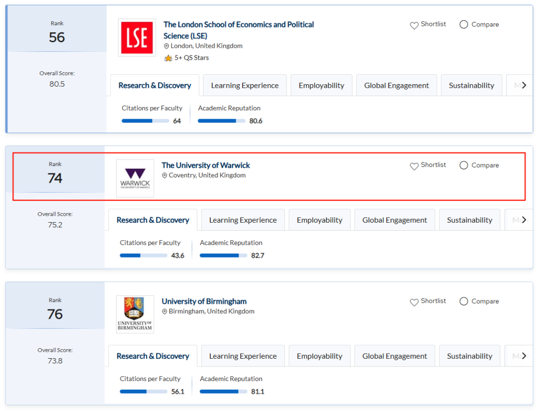Click overall score 73.8

55,361
